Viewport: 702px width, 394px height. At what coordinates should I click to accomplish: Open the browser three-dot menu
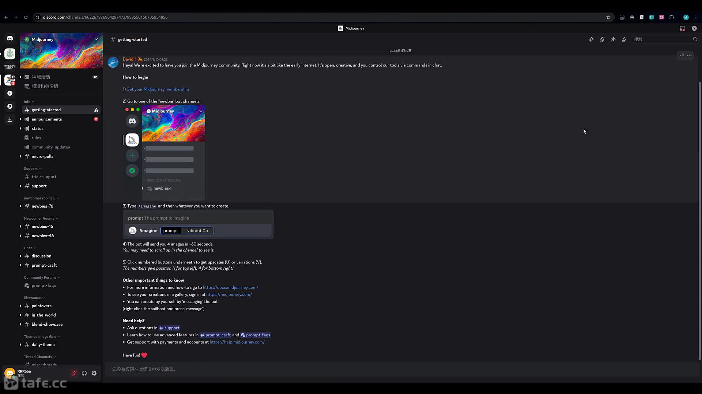coord(696,17)
